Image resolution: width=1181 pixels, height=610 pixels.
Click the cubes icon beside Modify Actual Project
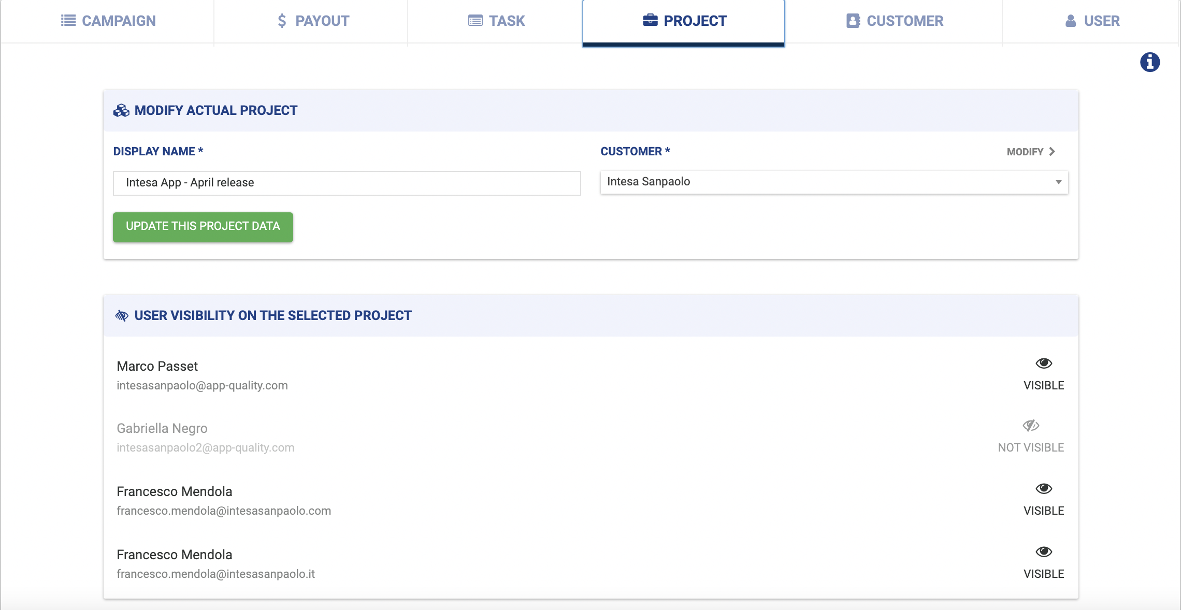[x=121, y=110]
